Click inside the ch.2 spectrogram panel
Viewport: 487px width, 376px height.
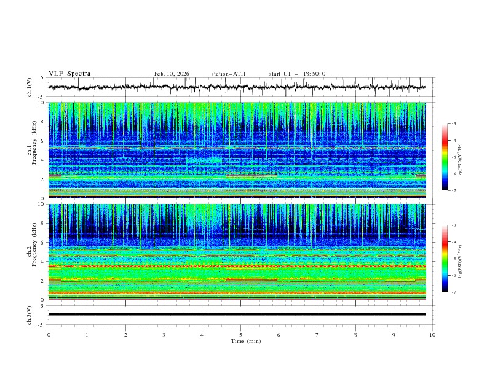[x=237, y=252]
